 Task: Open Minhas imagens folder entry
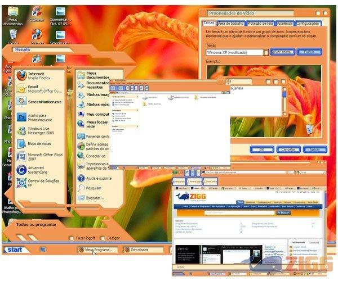point(94,94)
